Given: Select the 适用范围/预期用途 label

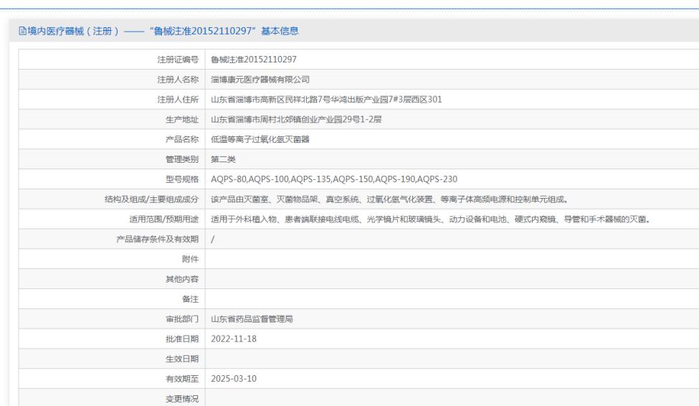Looking at the screenshot, I should [x=164, y=219].
